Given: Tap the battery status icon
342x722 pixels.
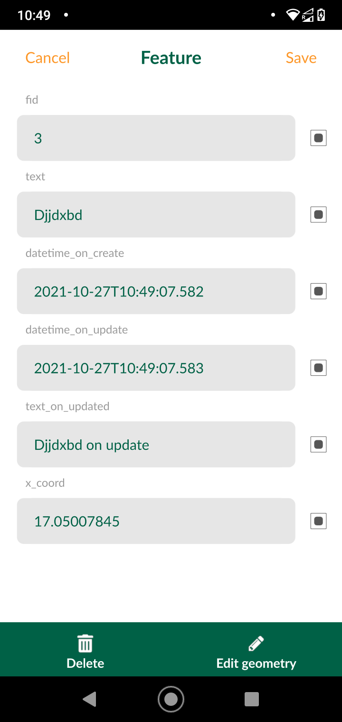Looking at the screenshot, I should click(322, 15).
